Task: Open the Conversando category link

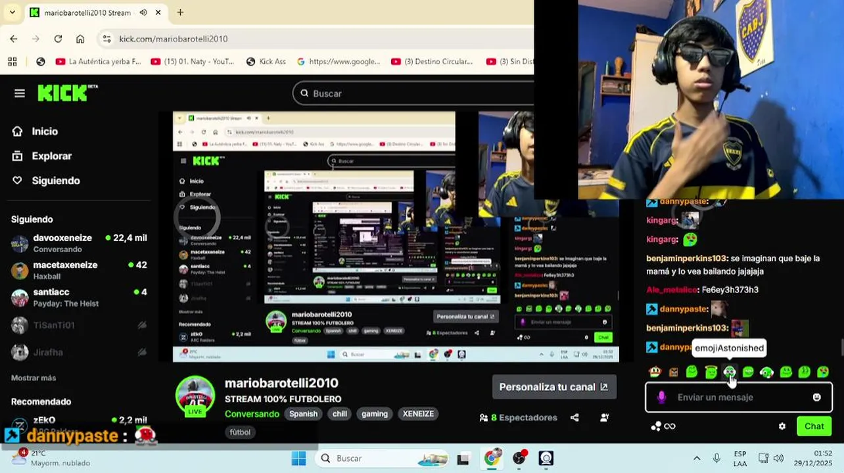Action: [x=252, y=414]
